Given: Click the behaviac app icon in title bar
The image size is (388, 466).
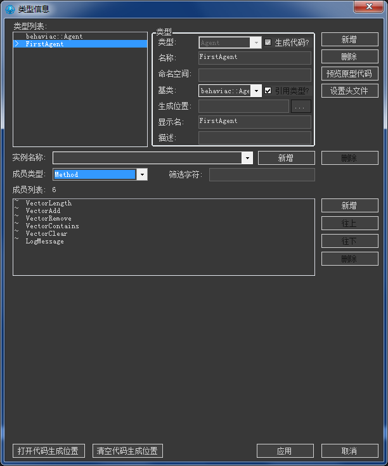Looking at the screenshot, I should pyautogui.click(x=10, y=10).
